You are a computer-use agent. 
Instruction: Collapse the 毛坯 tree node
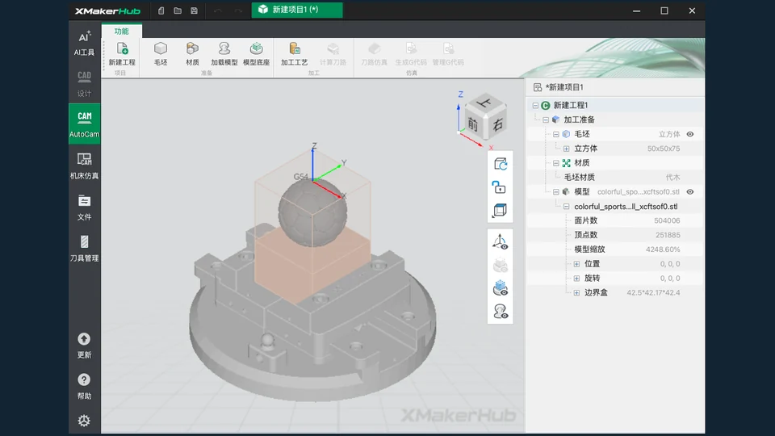(556, 134)
